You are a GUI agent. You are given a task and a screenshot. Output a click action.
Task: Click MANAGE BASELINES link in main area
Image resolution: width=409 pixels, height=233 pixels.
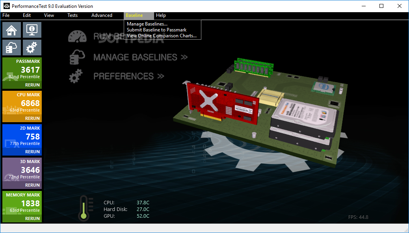point(141,57)
